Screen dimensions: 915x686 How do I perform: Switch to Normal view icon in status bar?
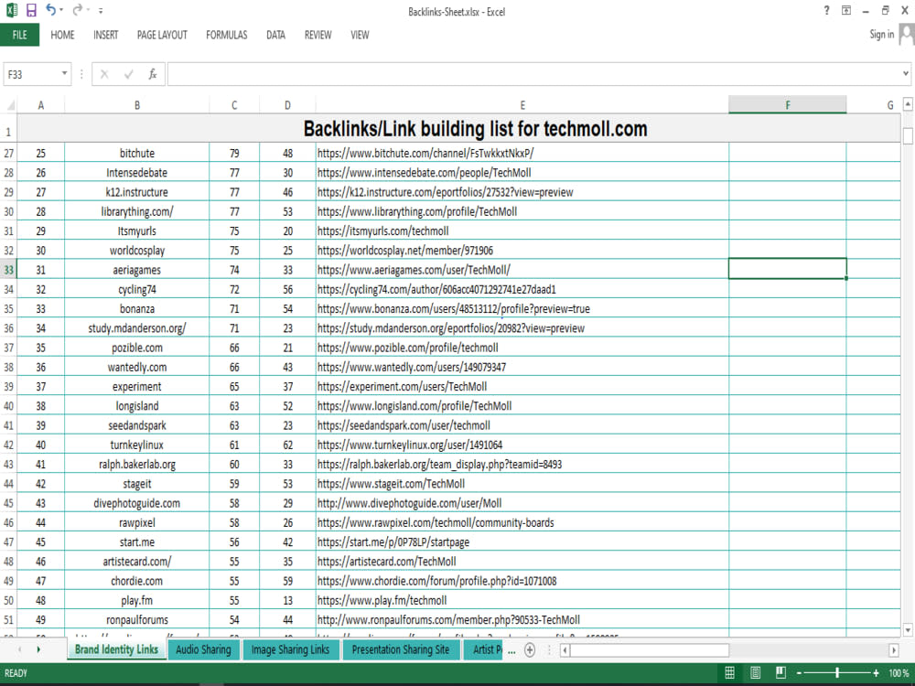[729, 672]
